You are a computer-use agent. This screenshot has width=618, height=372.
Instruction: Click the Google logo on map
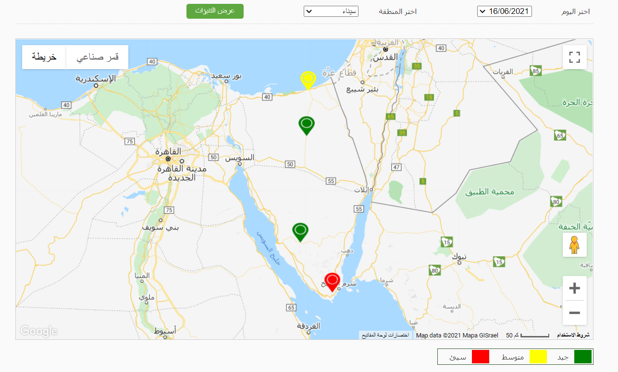(38, 331)
